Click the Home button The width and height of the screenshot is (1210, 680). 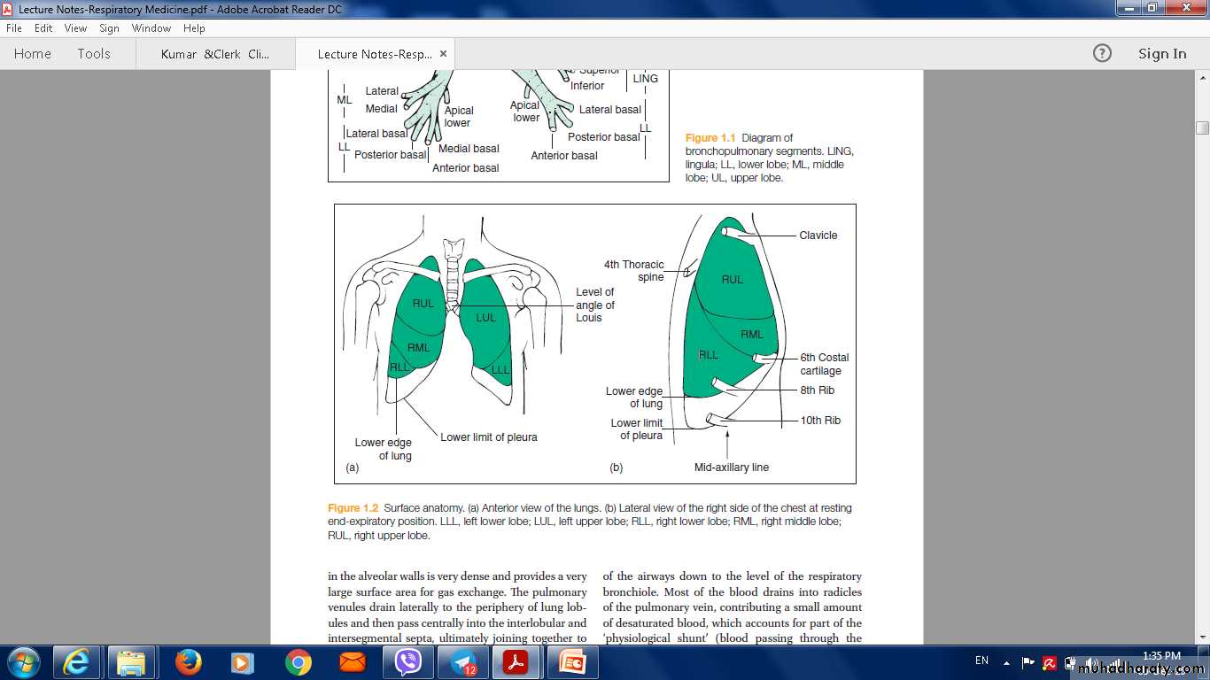[x=33, y=54]
